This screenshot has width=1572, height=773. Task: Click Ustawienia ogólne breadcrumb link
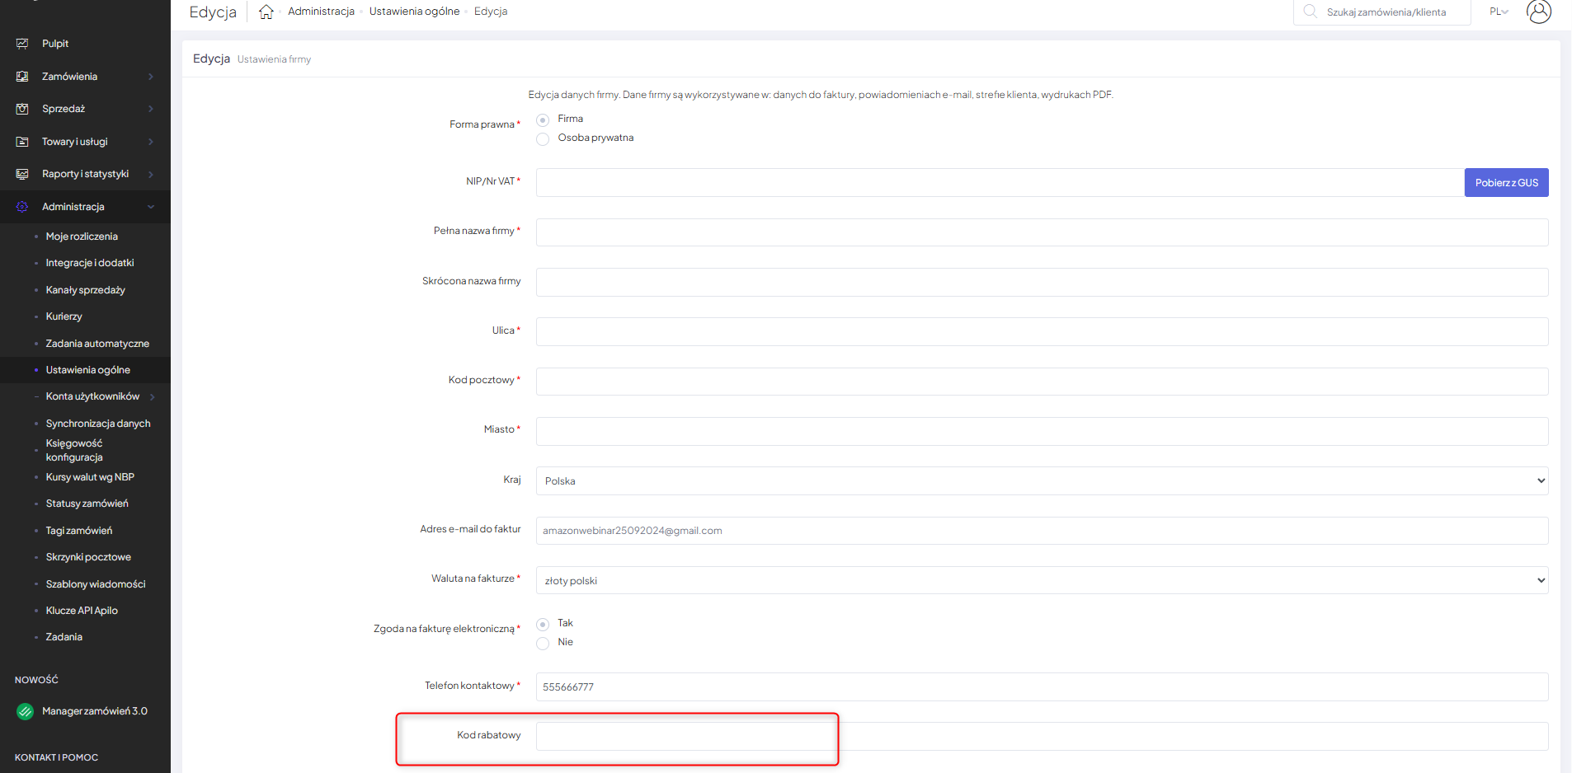tap(414, 12)
